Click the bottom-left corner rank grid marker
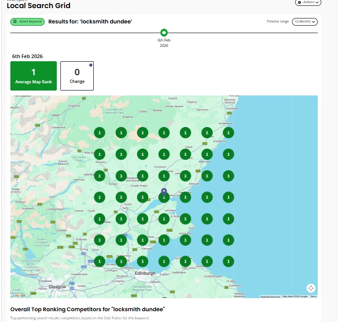This screenshot has width=338, height=322. (x=100, y=262)
